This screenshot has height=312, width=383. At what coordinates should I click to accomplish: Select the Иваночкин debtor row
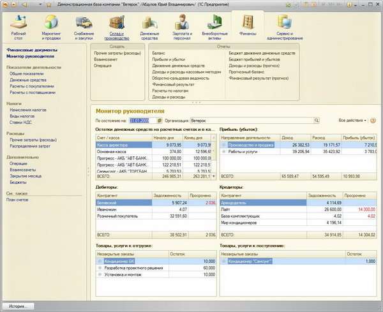[156, 209]
